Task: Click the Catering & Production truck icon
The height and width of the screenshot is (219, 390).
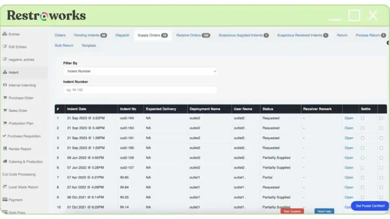Action: [x=5, y=162]
